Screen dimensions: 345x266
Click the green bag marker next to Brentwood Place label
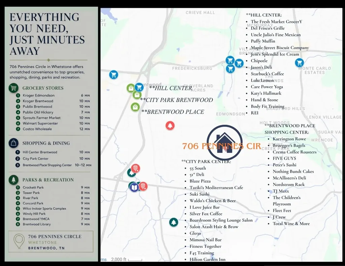point(135,107)
